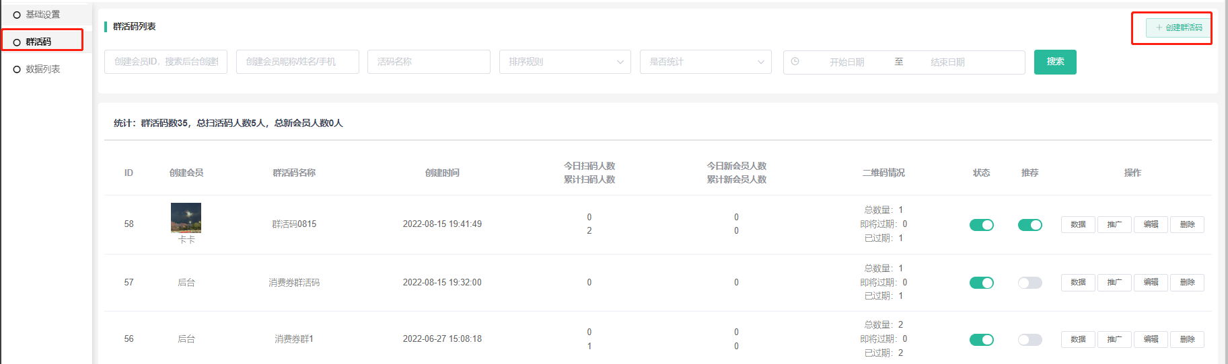Open 数据 for 消费券群1 row

point(1078,339)
